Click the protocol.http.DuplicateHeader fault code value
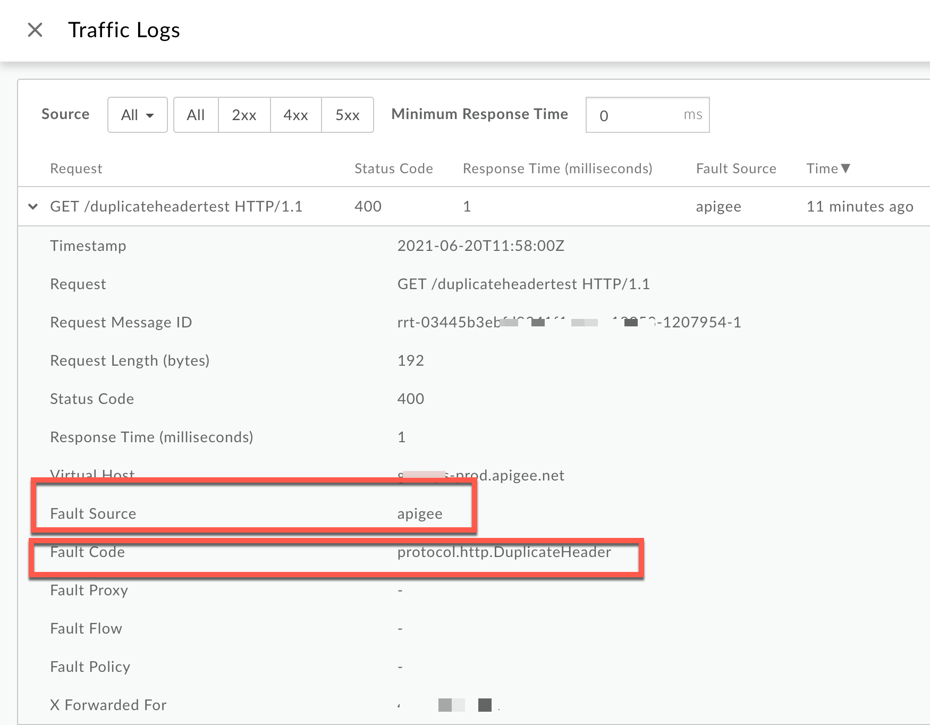 (x=504, y=552)
